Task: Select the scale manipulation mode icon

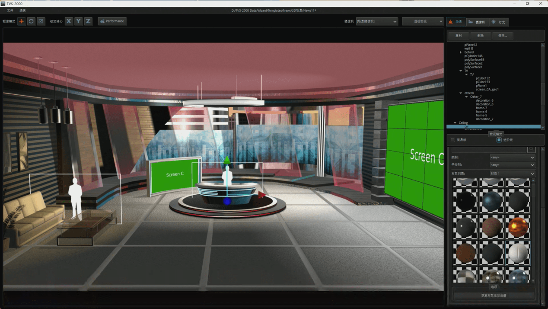Action: click(x=41, y=21)
